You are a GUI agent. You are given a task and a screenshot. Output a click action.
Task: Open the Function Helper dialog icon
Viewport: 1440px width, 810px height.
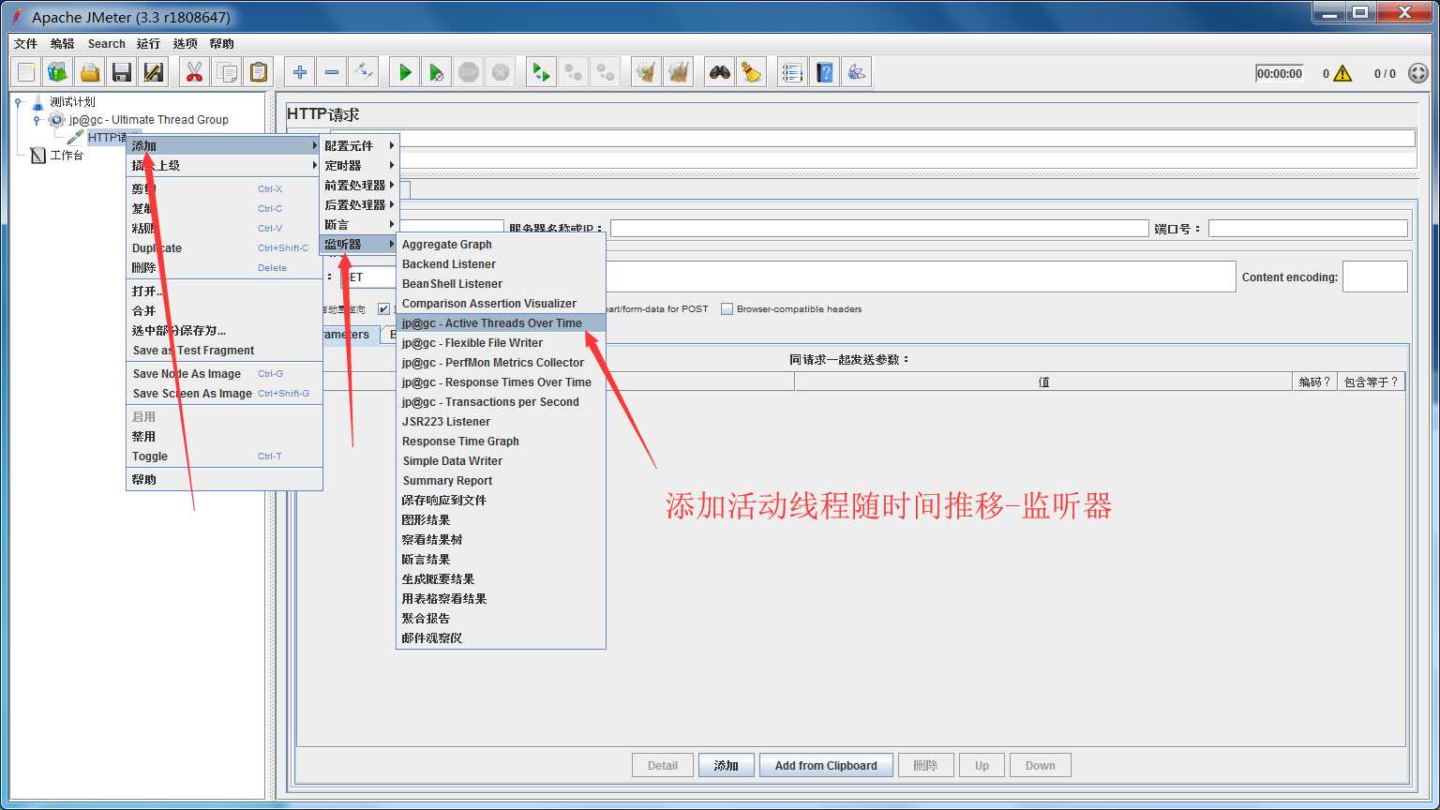[x=792, y=72]
